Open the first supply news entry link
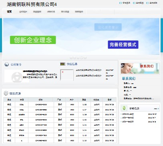The image size is (163, 146). [89, 70]
